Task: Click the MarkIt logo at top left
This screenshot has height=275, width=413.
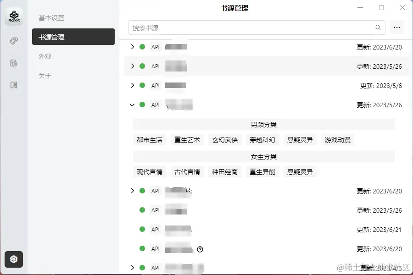Action: 14,16
